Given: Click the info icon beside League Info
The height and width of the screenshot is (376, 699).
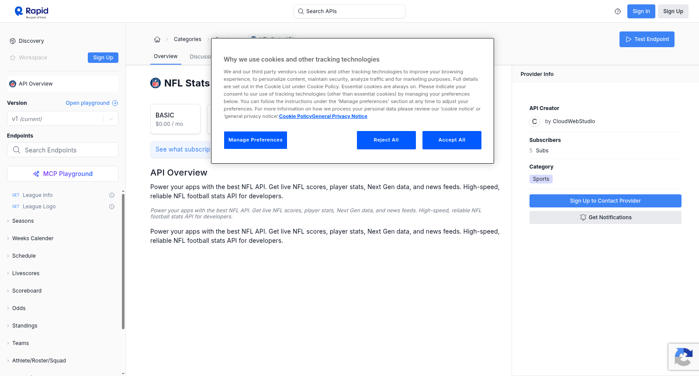Looking at the screenshot, I should tap(112, 195).
